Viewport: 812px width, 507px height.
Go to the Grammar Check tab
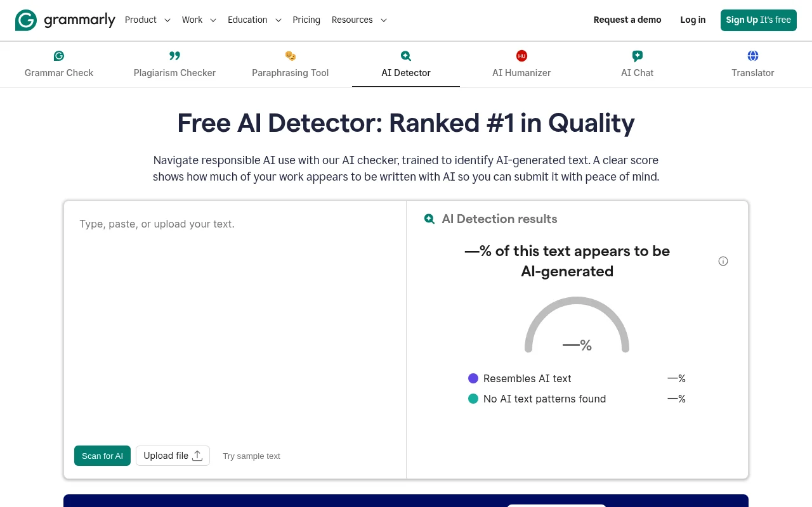59,65
